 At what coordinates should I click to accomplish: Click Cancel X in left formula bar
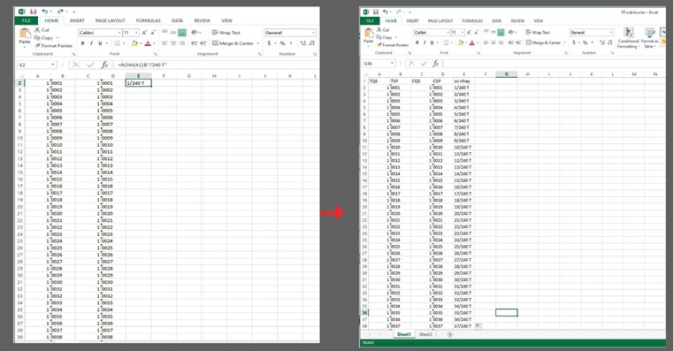pos(76,65)
